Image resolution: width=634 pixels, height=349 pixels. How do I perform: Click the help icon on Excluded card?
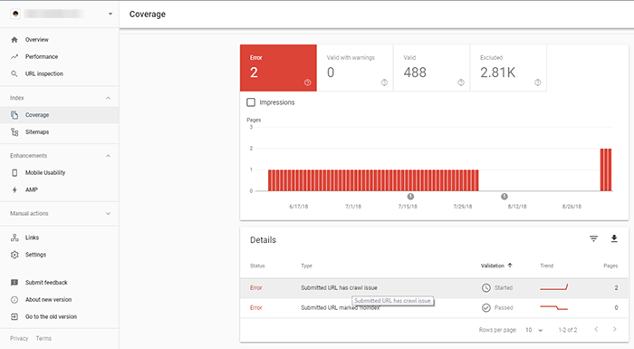(x=538, y=82)
